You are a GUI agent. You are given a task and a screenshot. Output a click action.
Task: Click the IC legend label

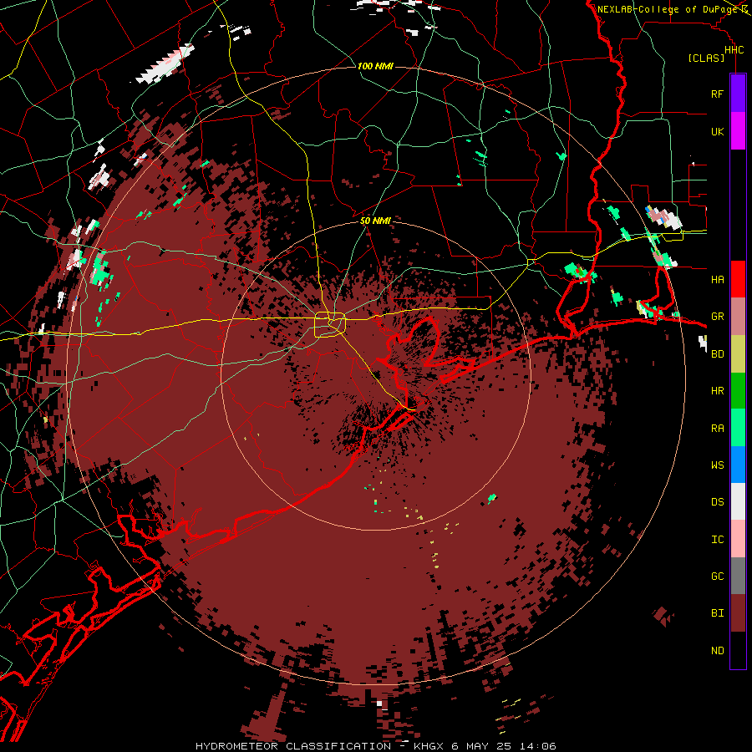[717, 539]
